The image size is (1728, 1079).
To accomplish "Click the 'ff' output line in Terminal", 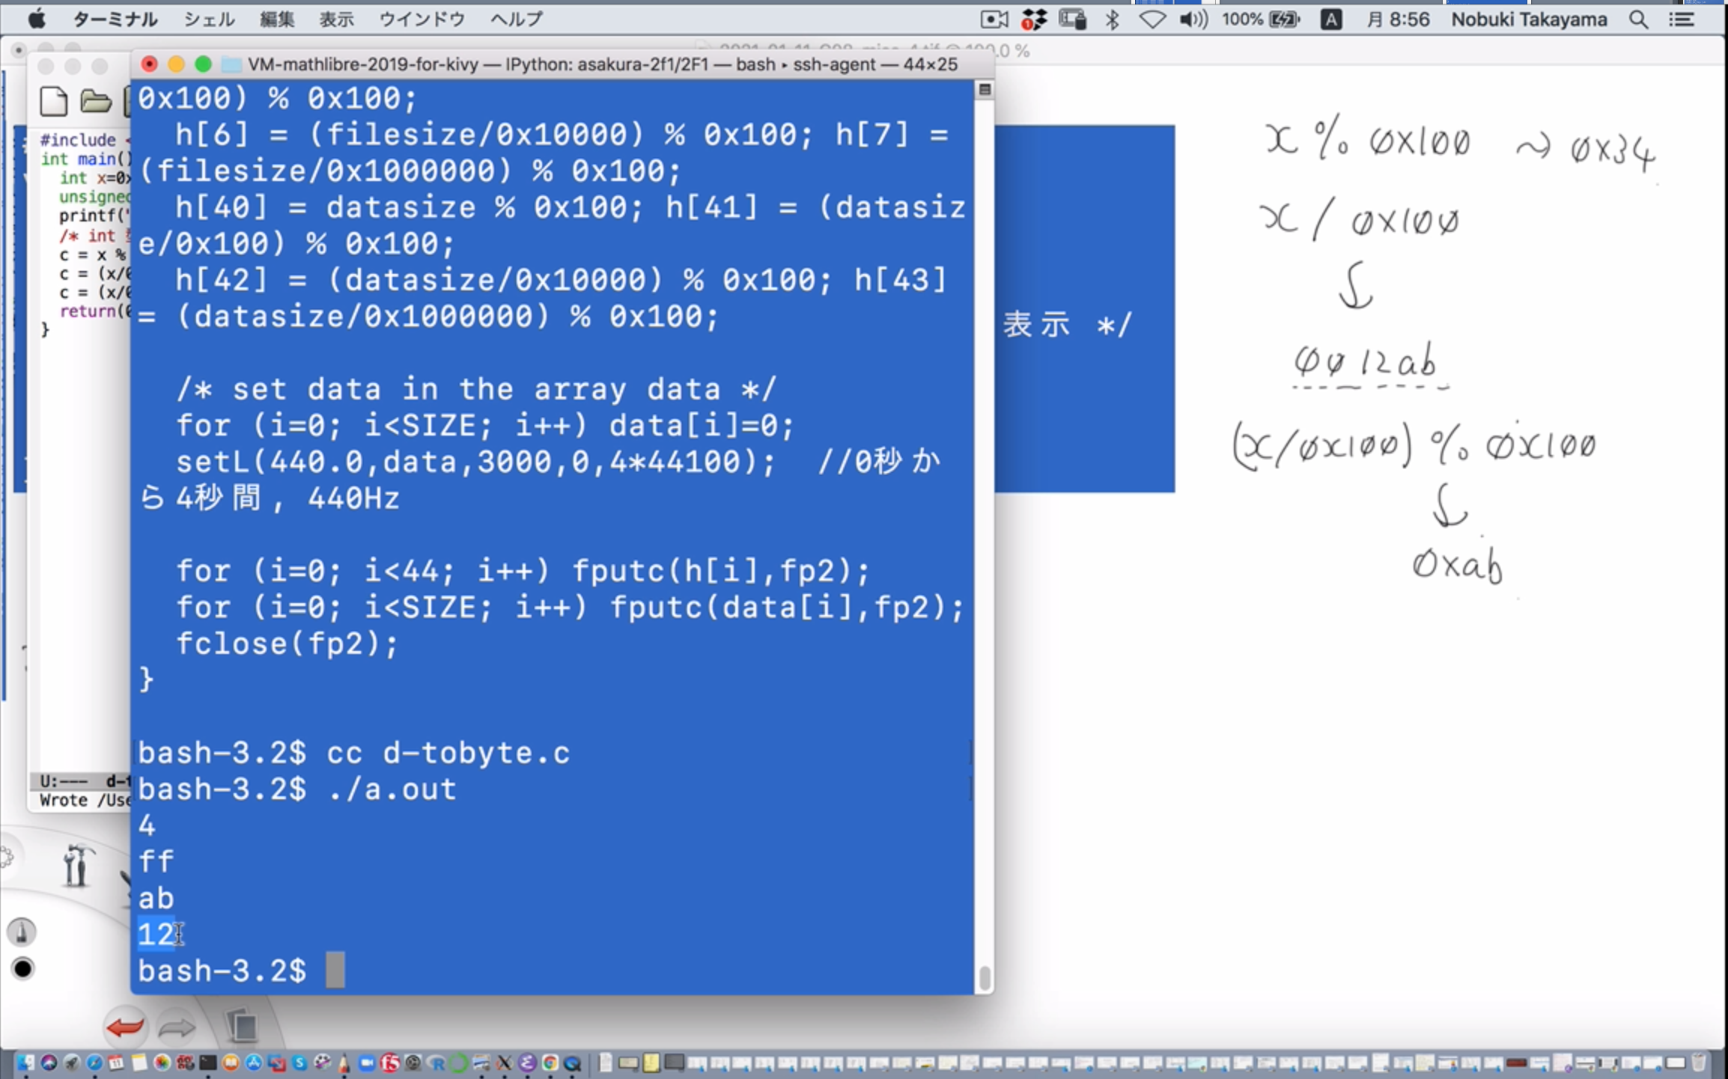I will click(x=156, y=861).
